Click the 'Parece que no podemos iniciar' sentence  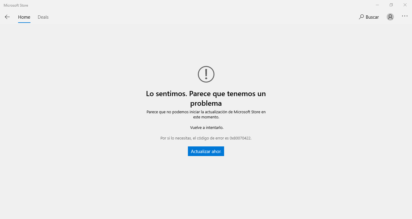pyautogui.click(x=206, y=112)
